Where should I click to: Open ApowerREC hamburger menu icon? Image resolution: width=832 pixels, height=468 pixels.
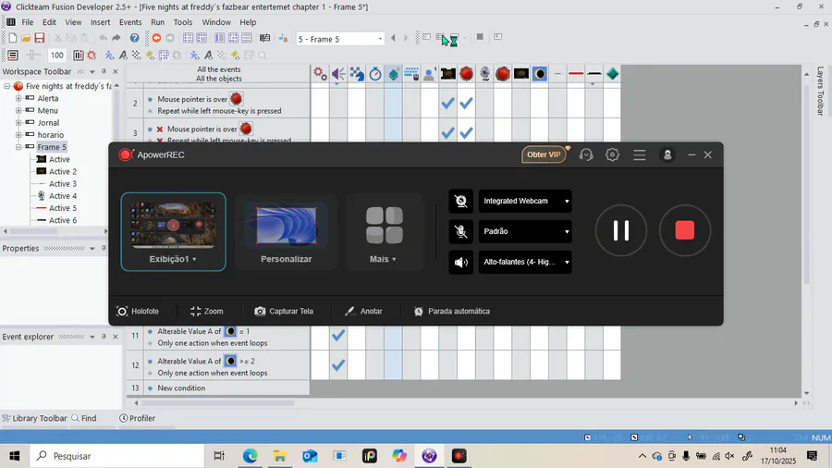pos(640,155)
